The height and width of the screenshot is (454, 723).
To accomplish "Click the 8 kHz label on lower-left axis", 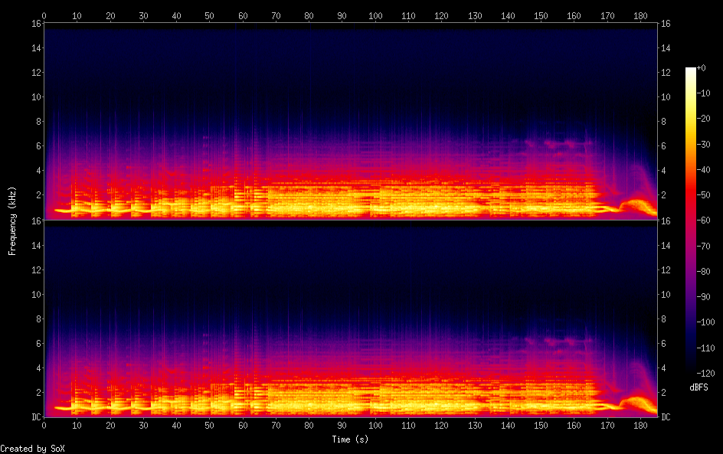I will 35,318.
